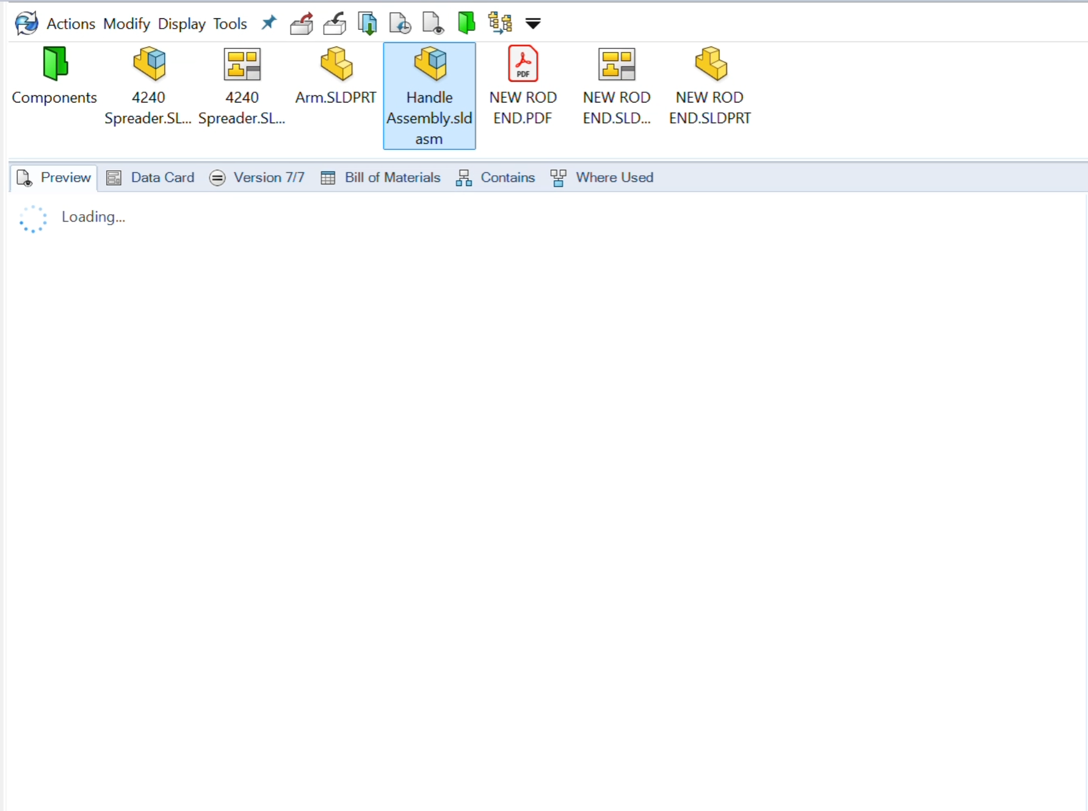Click the Get Latest Version icon

[x=368, y=23]
